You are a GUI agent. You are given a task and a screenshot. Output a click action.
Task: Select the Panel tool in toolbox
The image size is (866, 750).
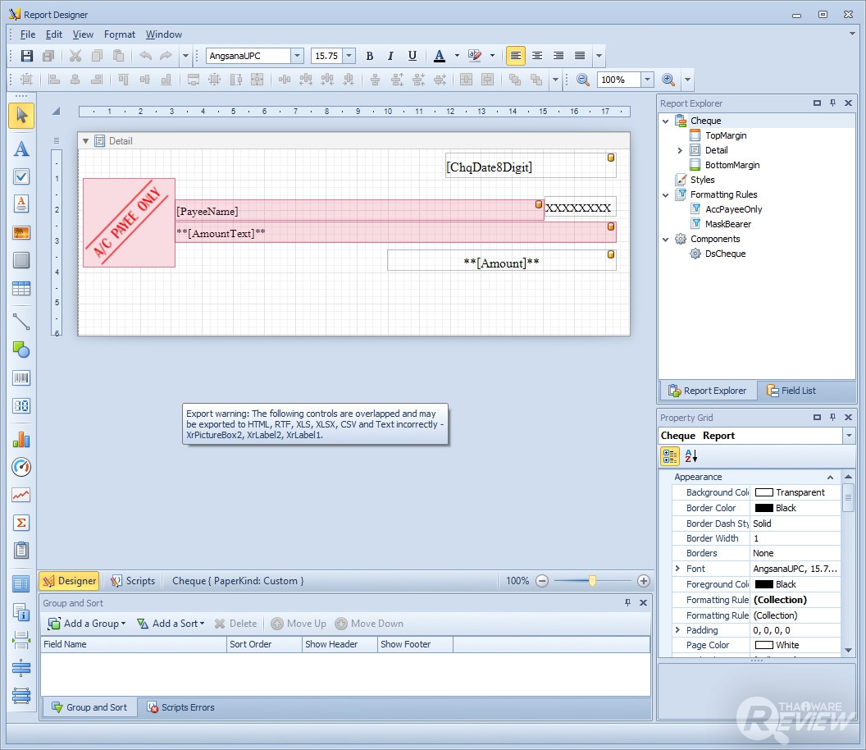[21, 260]
